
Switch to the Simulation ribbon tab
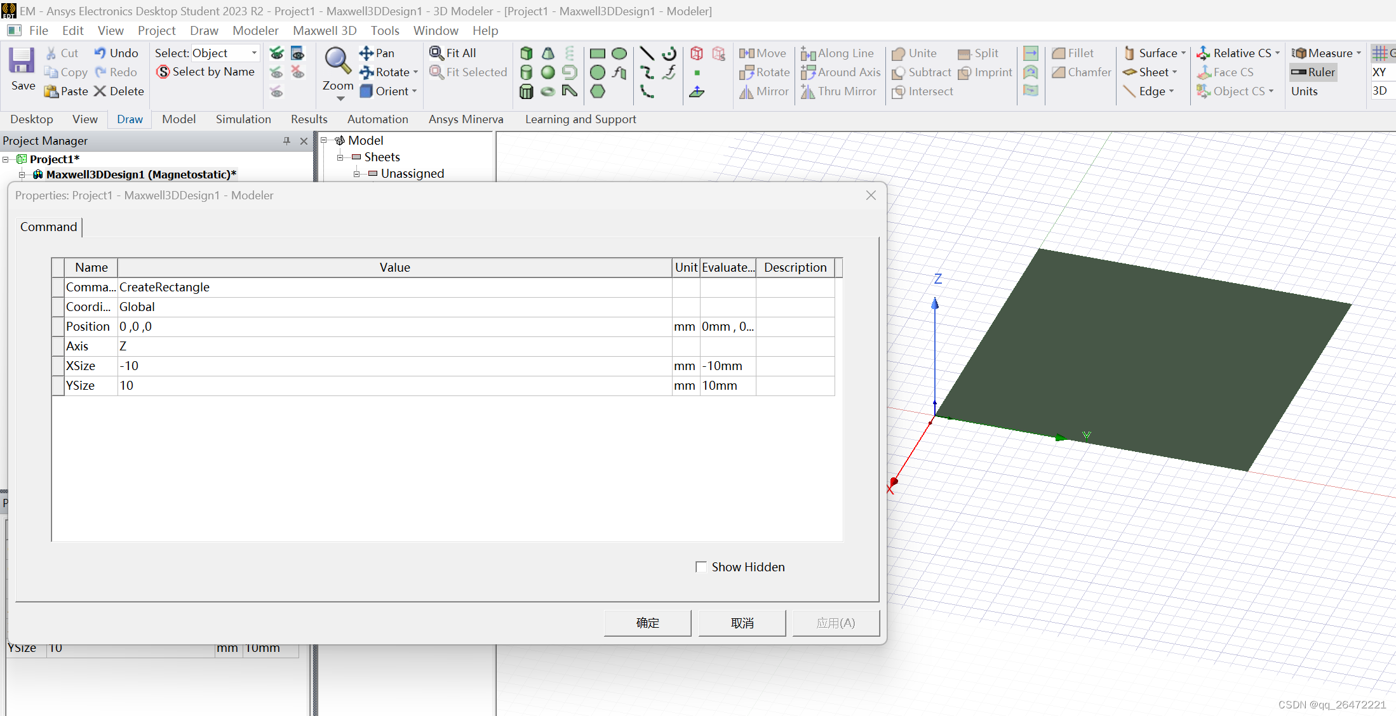click(243, 119)
